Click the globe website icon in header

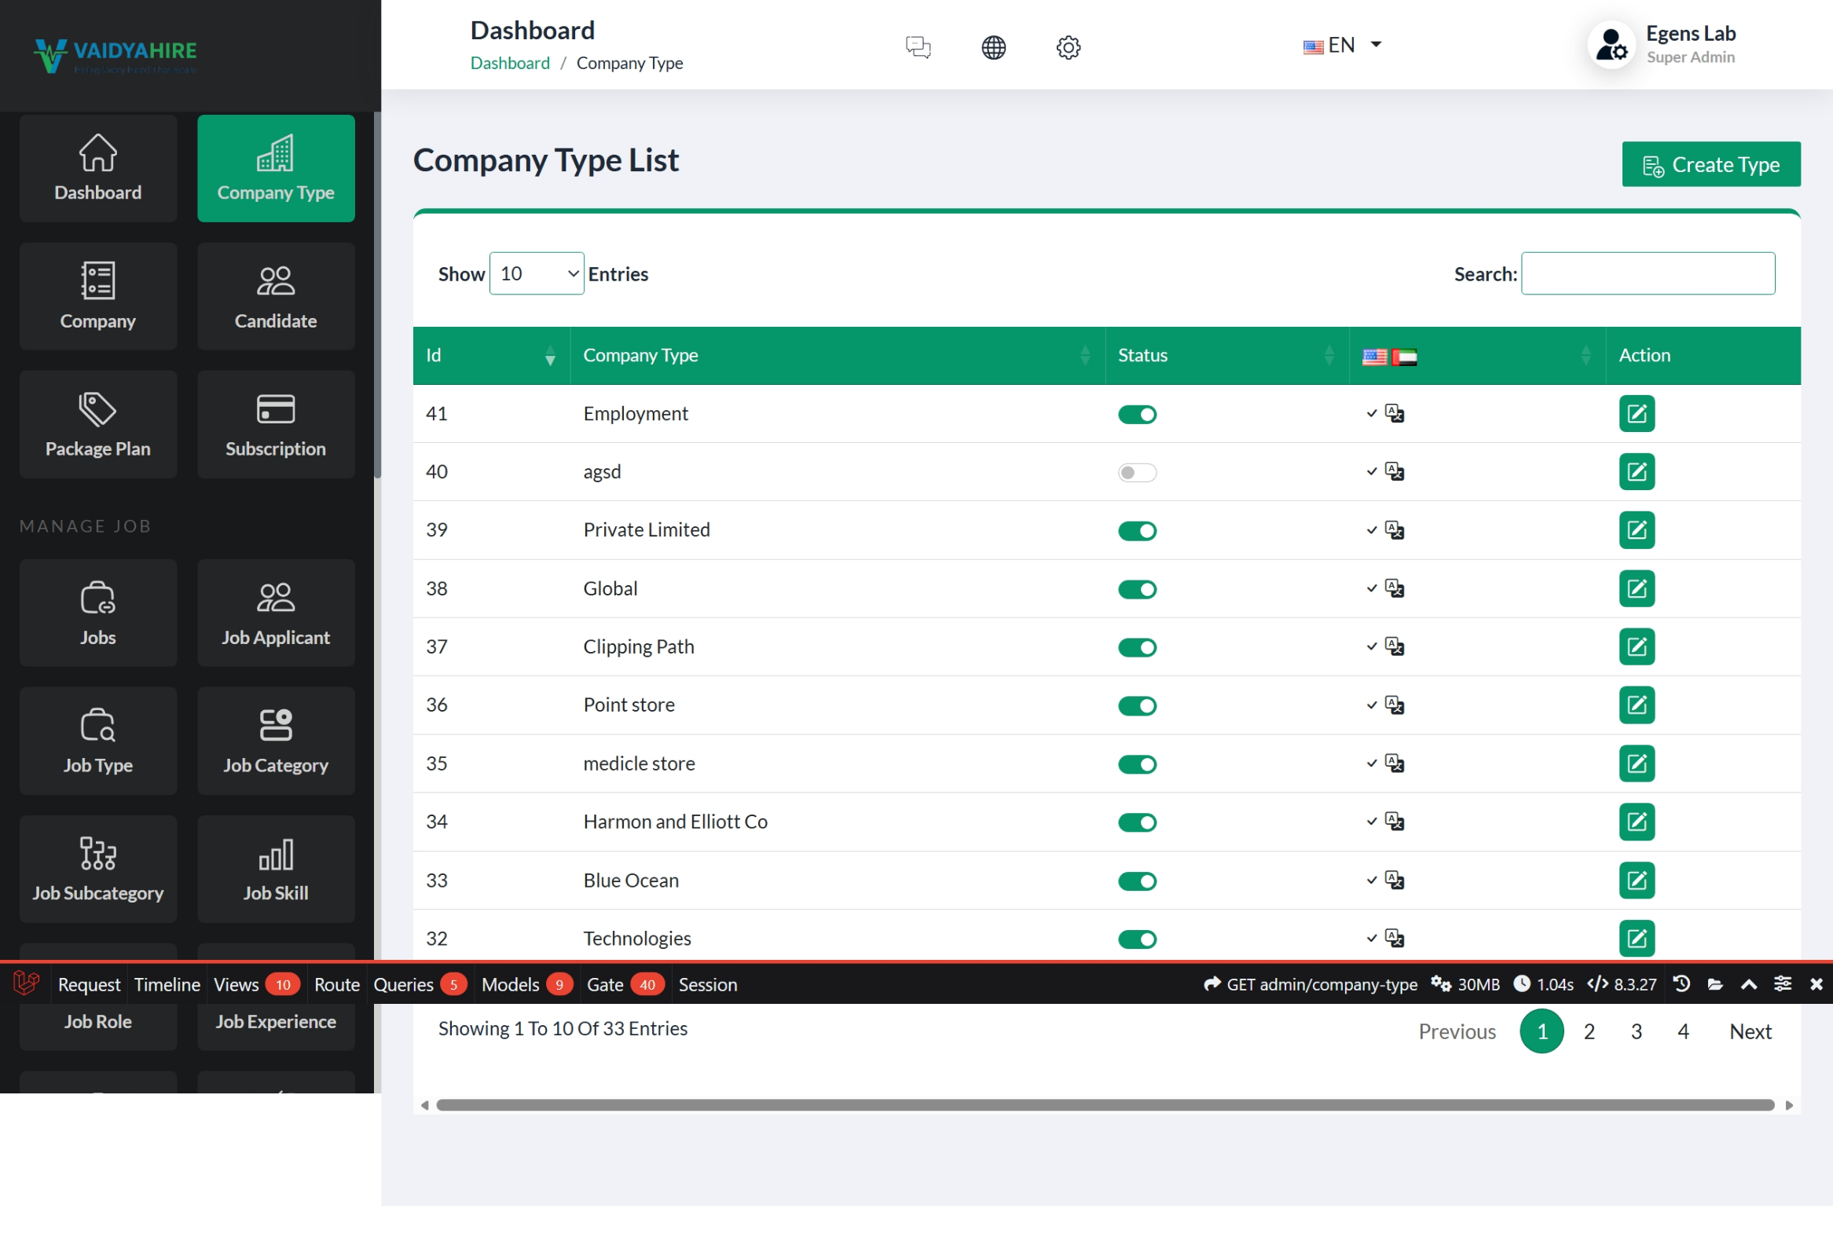click(993, 47)
